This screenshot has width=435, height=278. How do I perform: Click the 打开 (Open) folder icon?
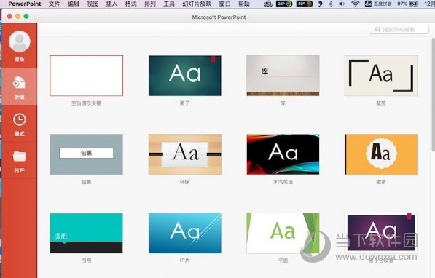coord(20,156)
